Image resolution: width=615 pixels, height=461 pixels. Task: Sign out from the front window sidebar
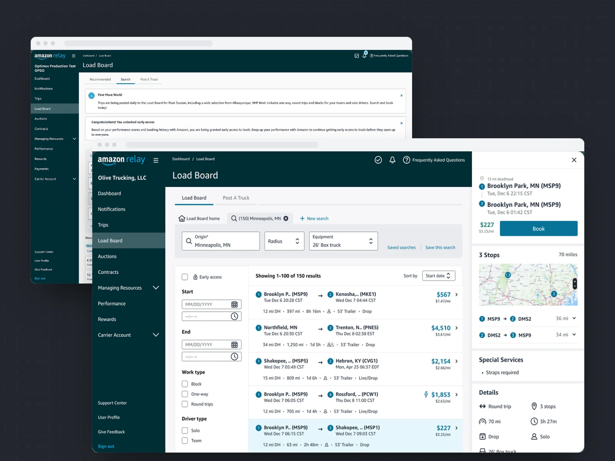[x=106, y=446]
